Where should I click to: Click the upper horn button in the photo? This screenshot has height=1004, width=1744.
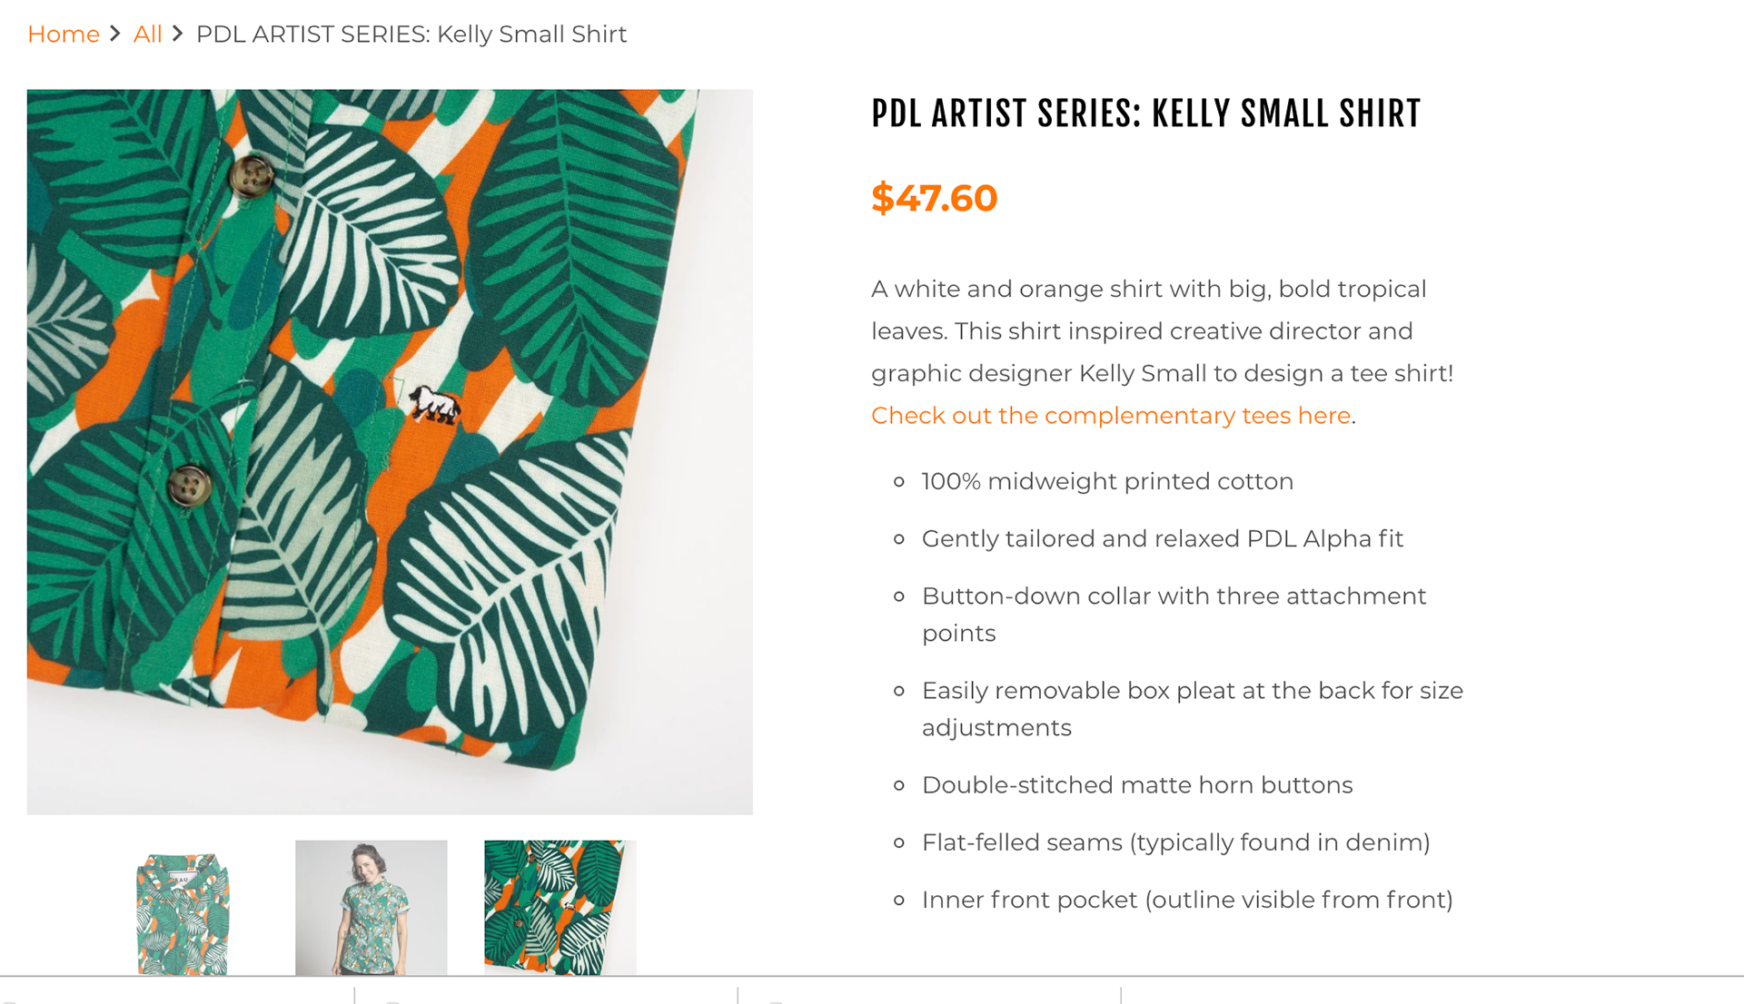click(251, 176)
